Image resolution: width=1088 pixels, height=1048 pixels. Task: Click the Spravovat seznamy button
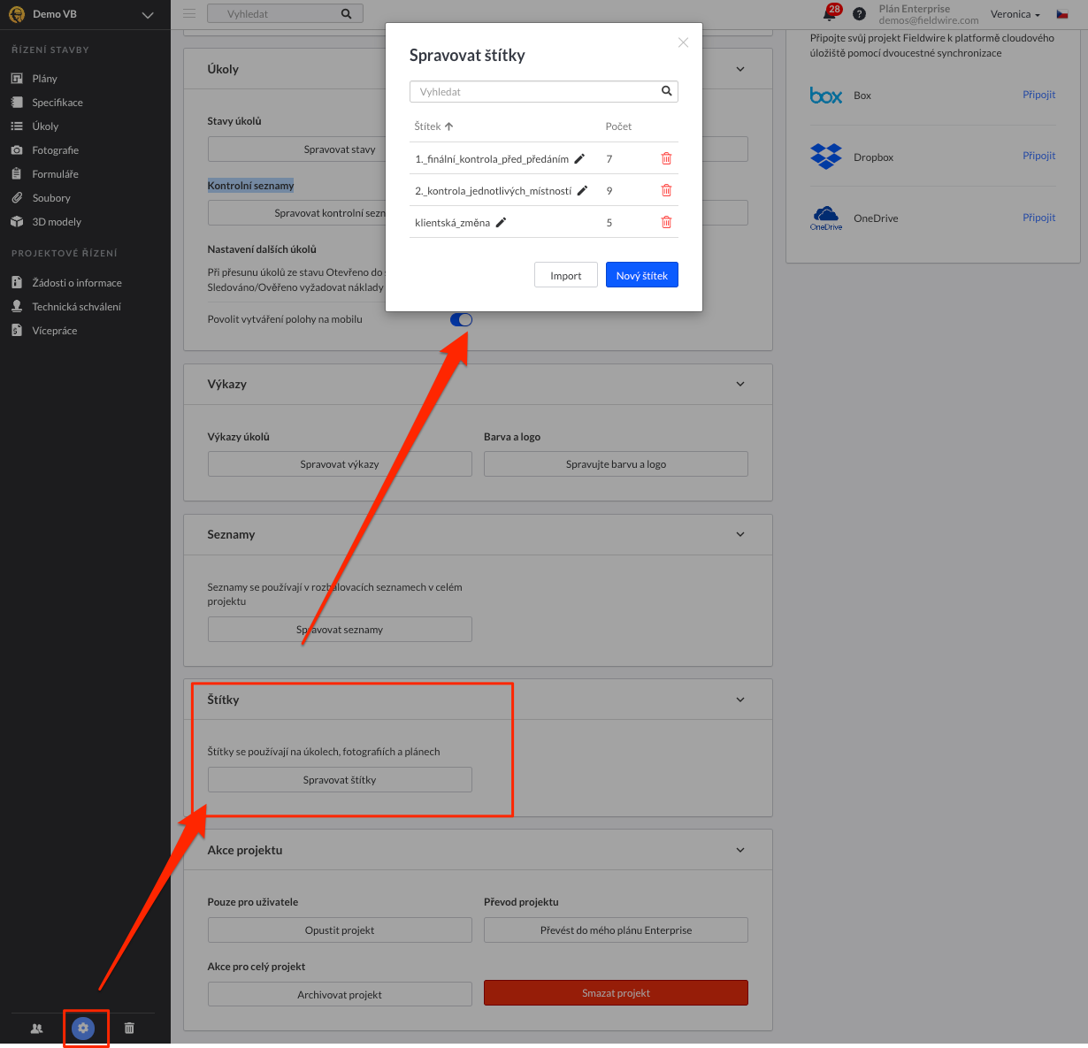[x=340, y=630]
